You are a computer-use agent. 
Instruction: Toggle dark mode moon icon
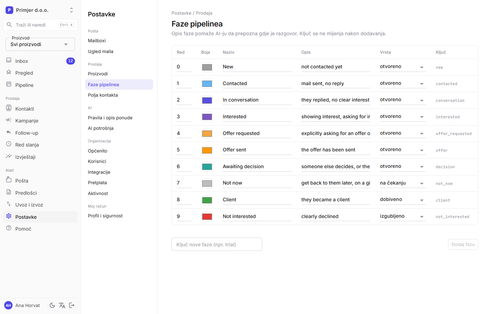[x=52, y=305]
